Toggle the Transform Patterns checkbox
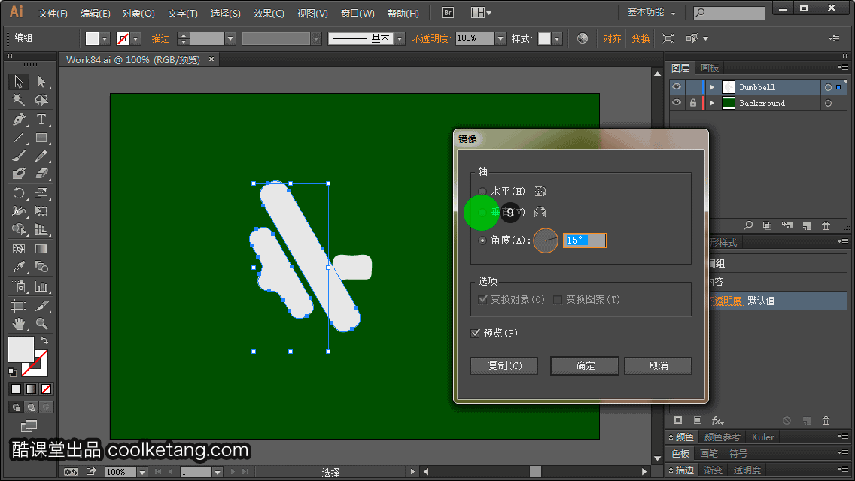Screen dimensions: 855x481 (x=557, y=300)
